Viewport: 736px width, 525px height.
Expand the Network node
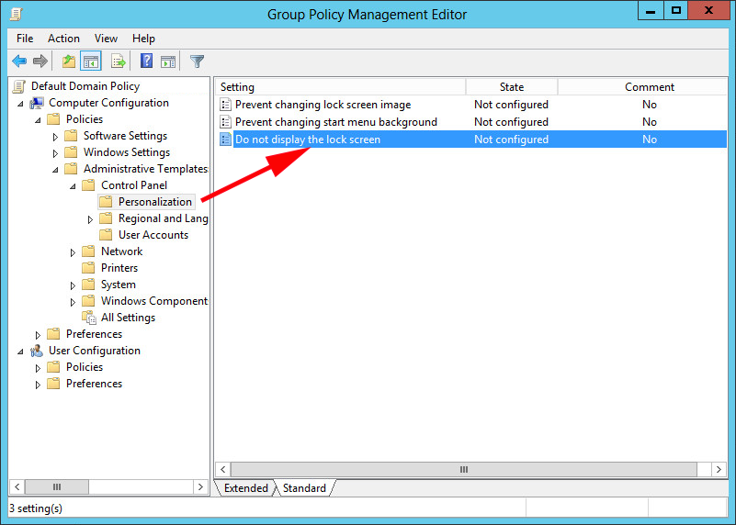[73, 252]
